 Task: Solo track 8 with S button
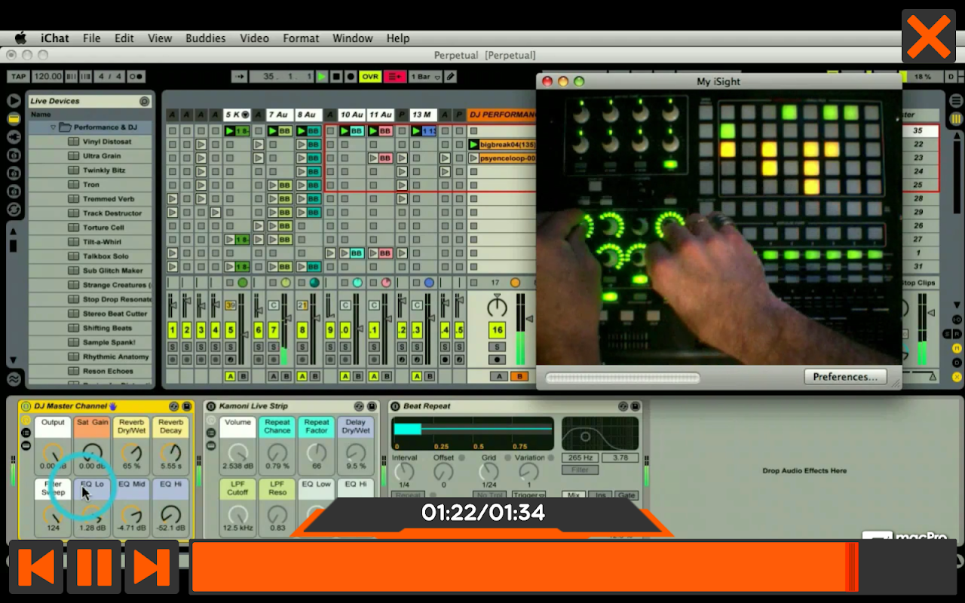pos(302,347)
